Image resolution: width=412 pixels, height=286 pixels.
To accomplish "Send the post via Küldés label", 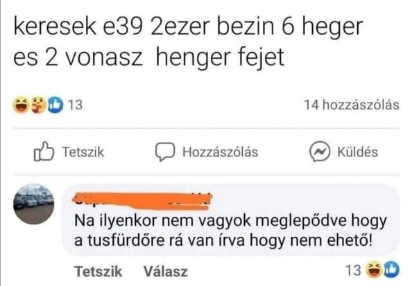I will point(358,152).
